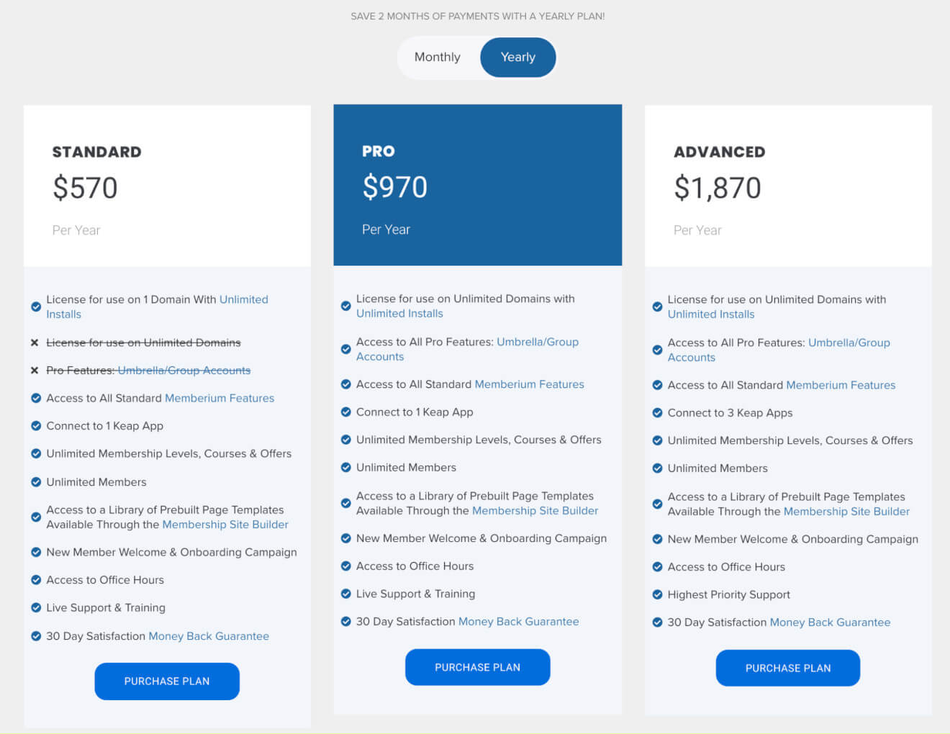Click X icon beside License for Unlimited Domains

pos(35,343)
